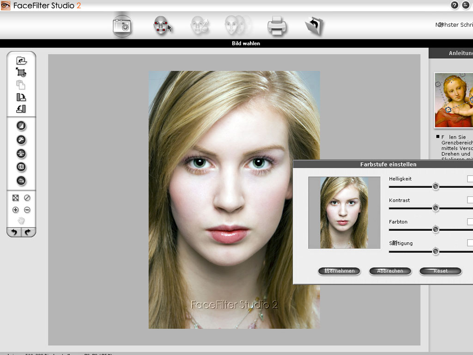Apply changes with the Übernehmen button
The width and height of the screenshot is (473, 355).
pyautogui.click(x=339, y=271)
